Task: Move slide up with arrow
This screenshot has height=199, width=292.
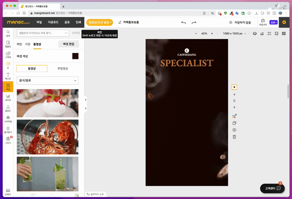Action: pos(234,95)
